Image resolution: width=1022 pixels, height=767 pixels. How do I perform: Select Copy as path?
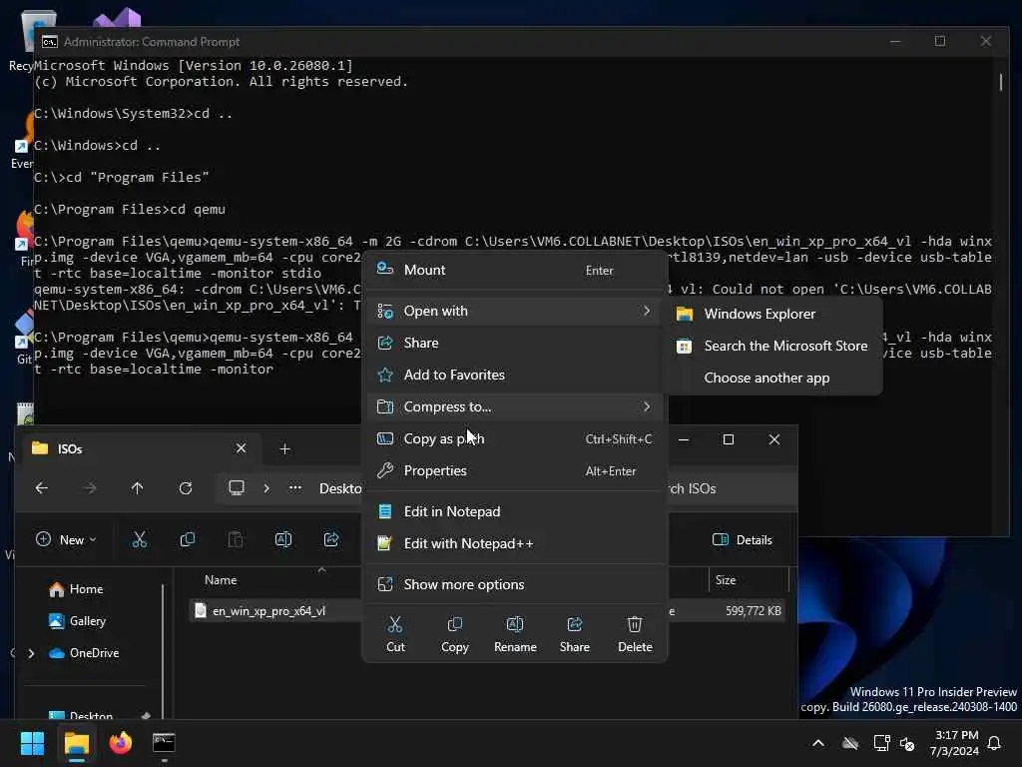515,439
